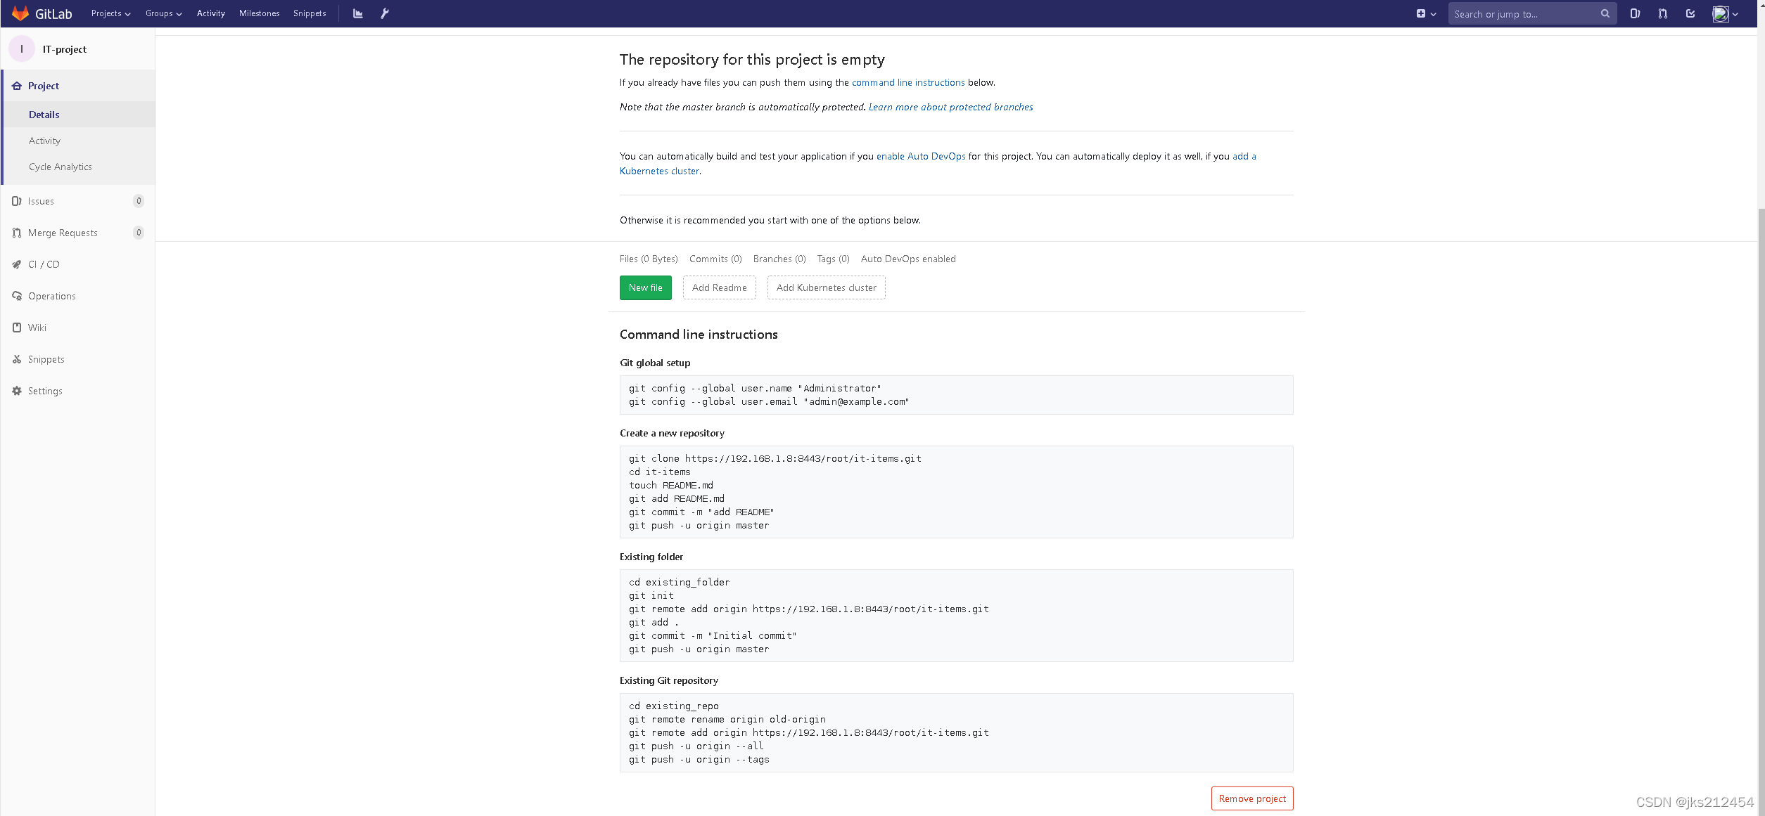
Task: Click the Add Readme button
Action: pos(719,287)
